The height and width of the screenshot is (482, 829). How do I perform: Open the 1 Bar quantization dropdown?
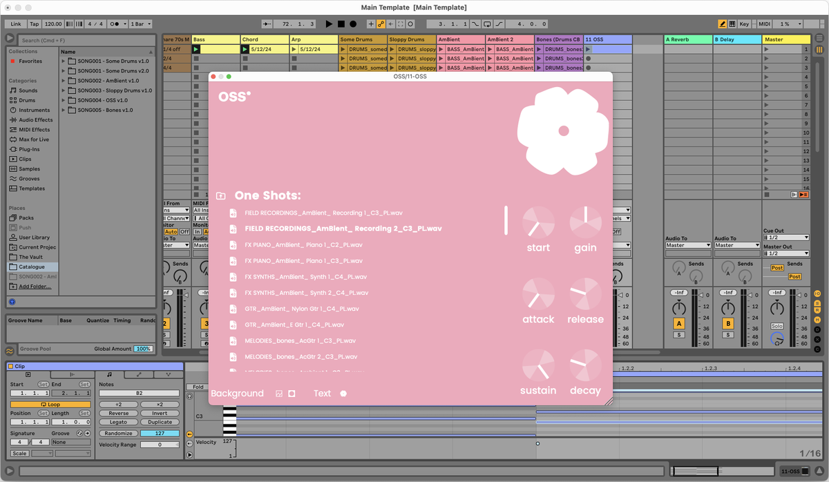point(140,23)
